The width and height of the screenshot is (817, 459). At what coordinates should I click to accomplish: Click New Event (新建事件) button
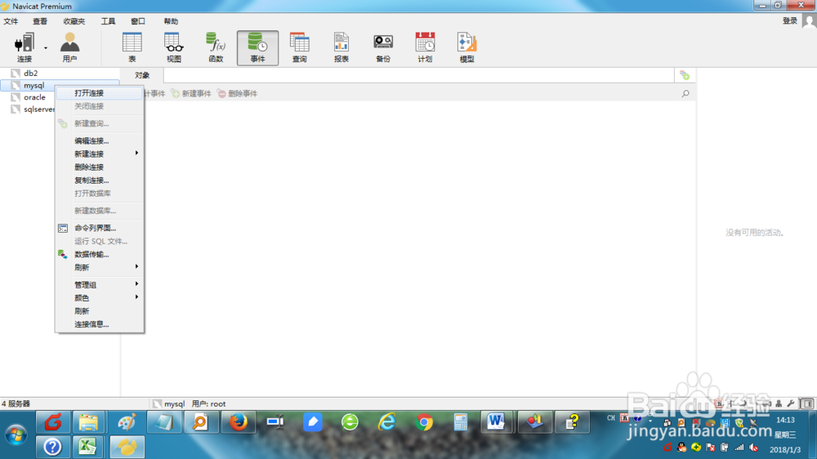[191, 93]
